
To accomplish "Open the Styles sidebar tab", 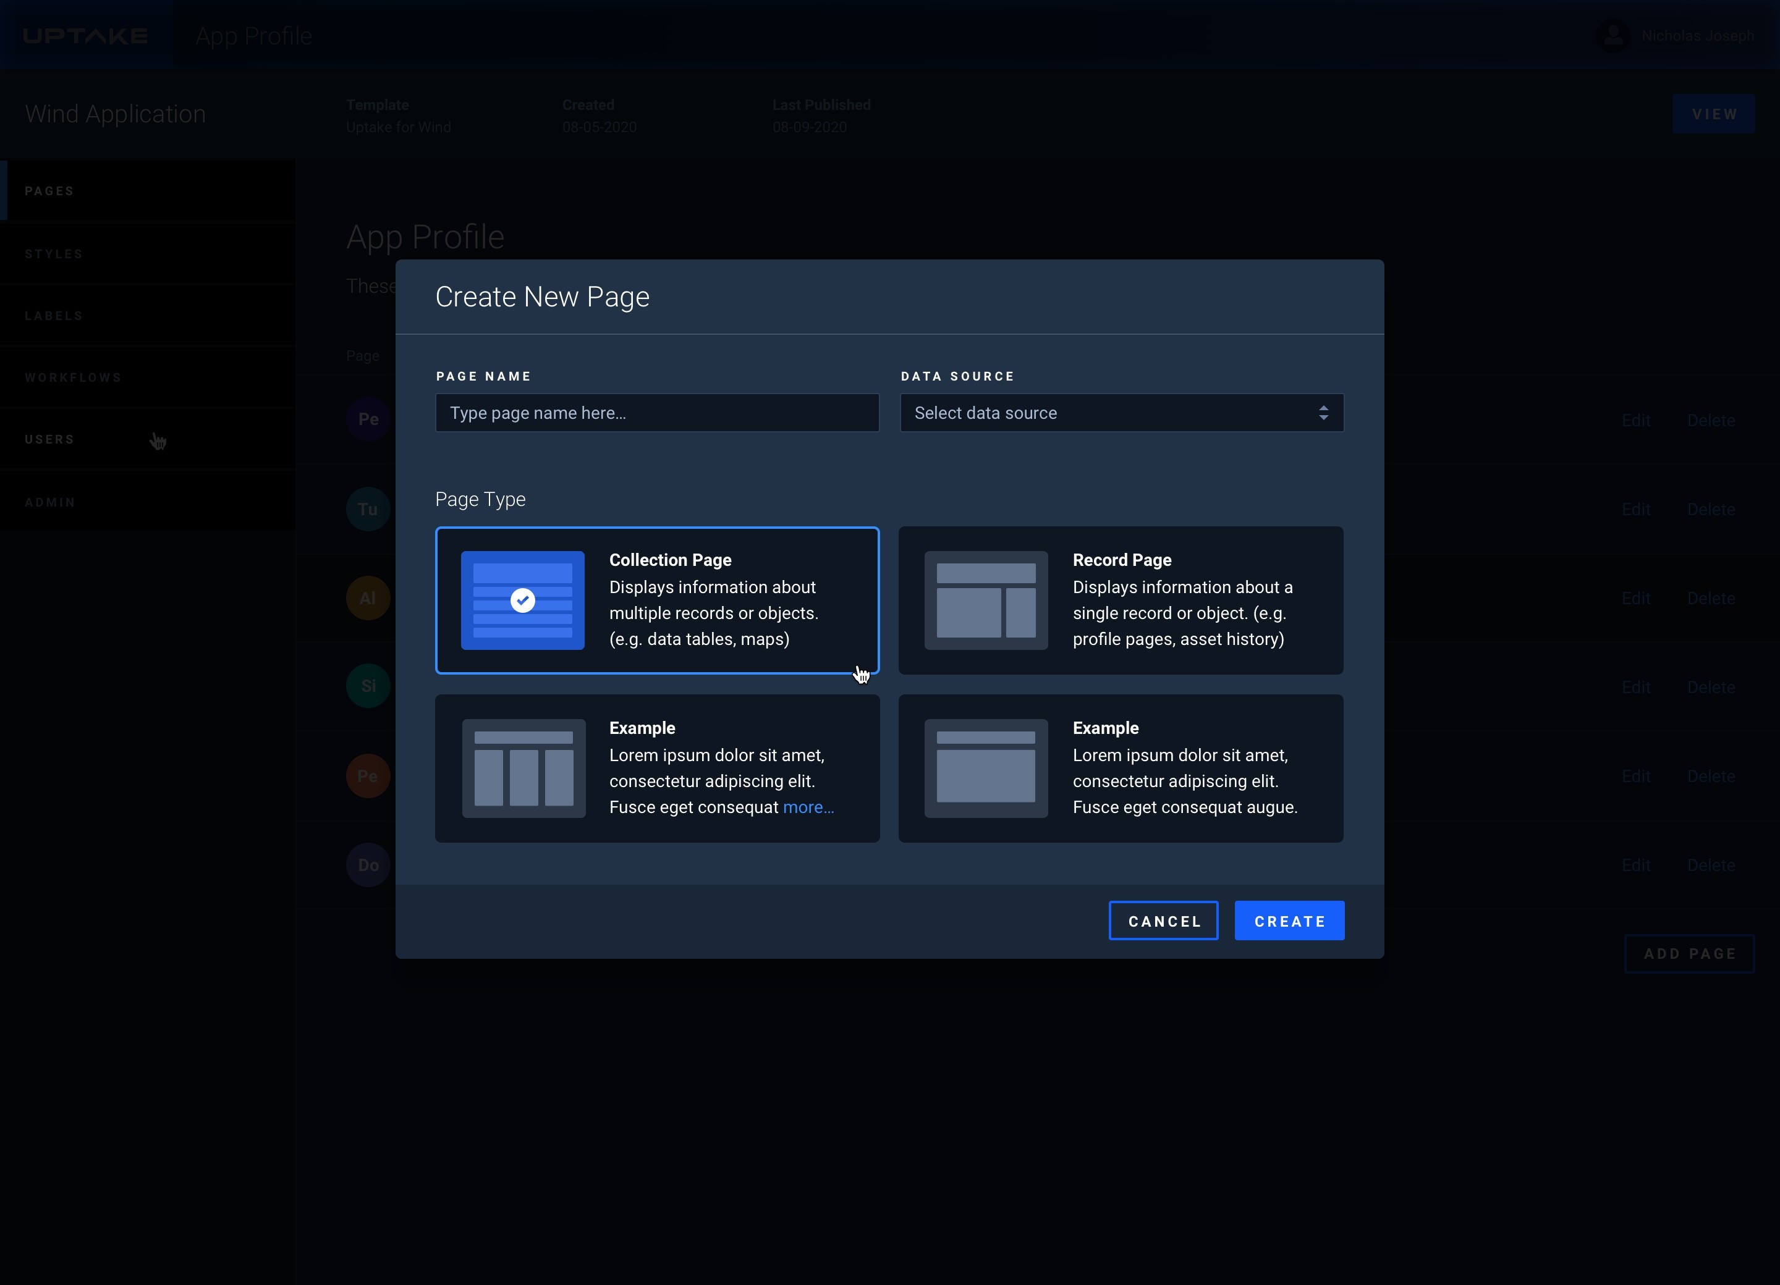I will click(53, 254).
